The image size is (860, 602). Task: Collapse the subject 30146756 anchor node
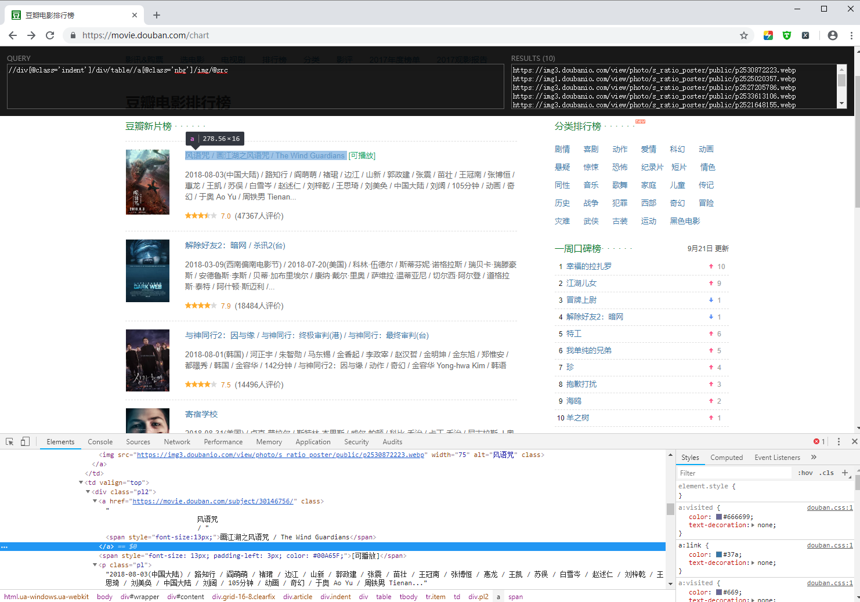coord(95,501)
